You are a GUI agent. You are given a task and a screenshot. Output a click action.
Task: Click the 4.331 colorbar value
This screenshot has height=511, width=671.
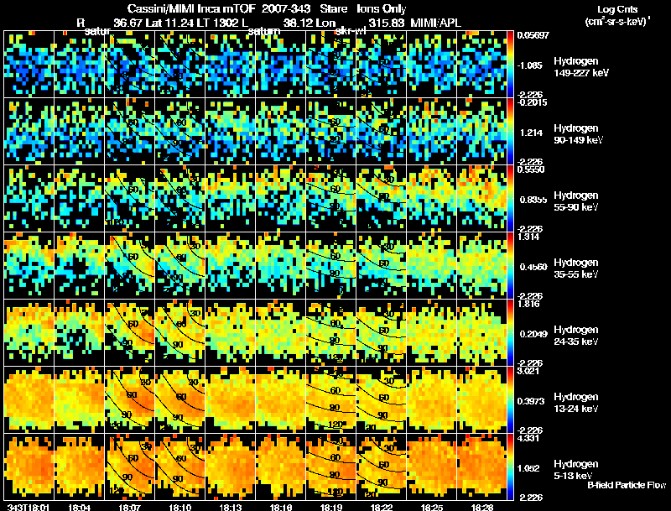(529, 438)
